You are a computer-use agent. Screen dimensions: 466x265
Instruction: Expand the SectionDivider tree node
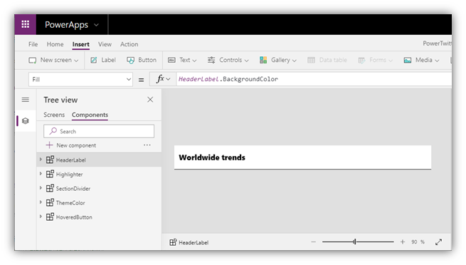pyautogui.click(x=41, y=188)
